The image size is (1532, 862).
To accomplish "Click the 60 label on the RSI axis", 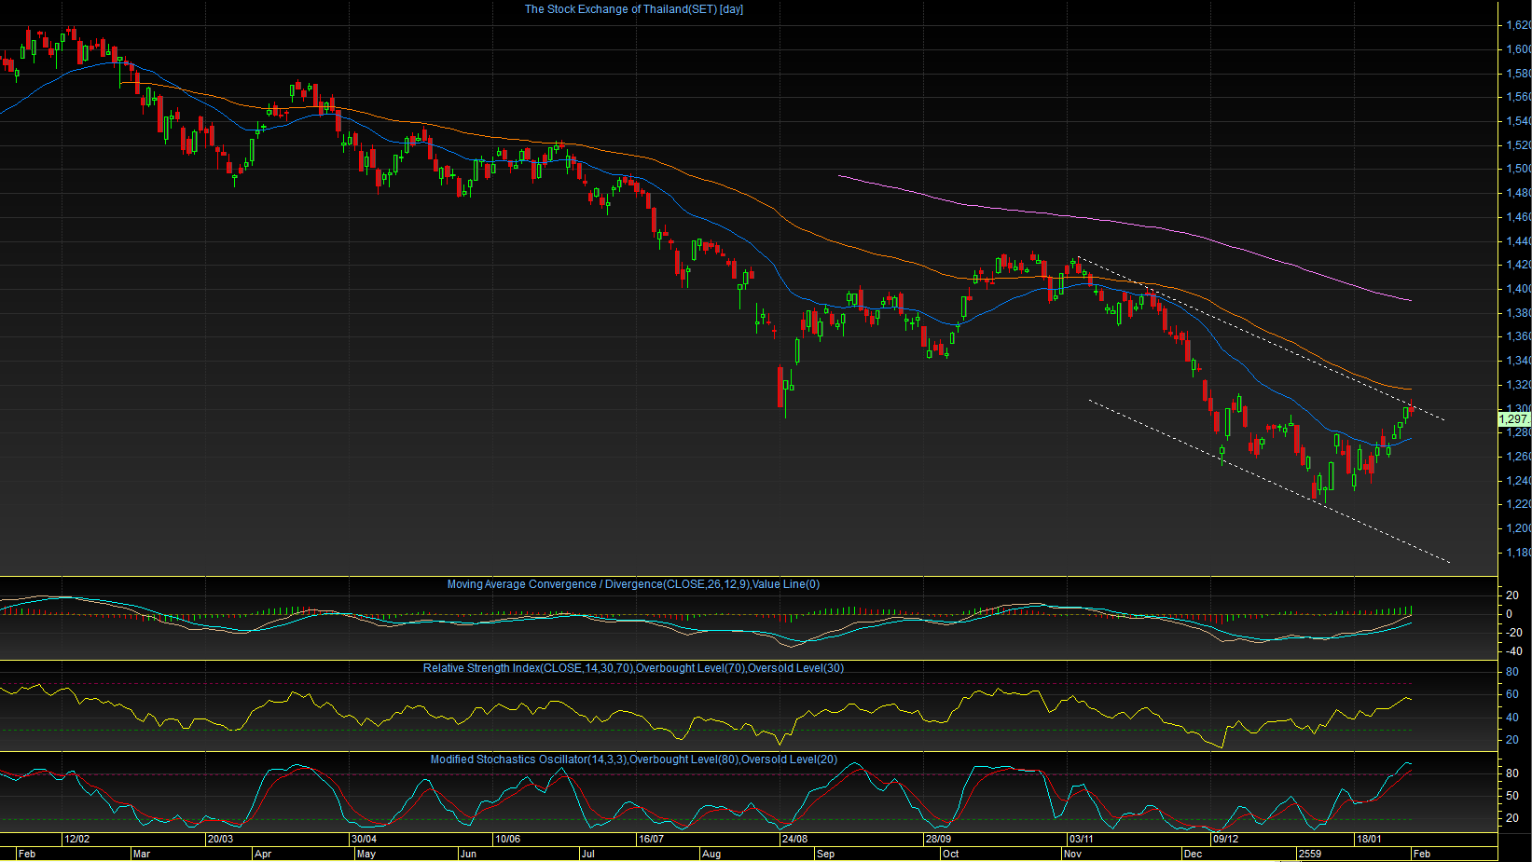I will click(1511, 694).
